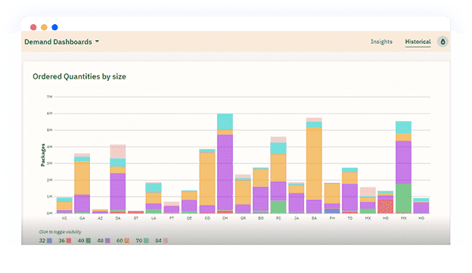Click the yellow window minimize dot
Image resolution: width=472 pixels, height=273 pixels.
pos(44,27)
